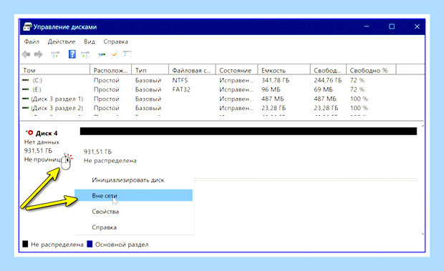Select Свойства in the context menu
Viewport: 444px width, 271px height.
pos(105,212)
